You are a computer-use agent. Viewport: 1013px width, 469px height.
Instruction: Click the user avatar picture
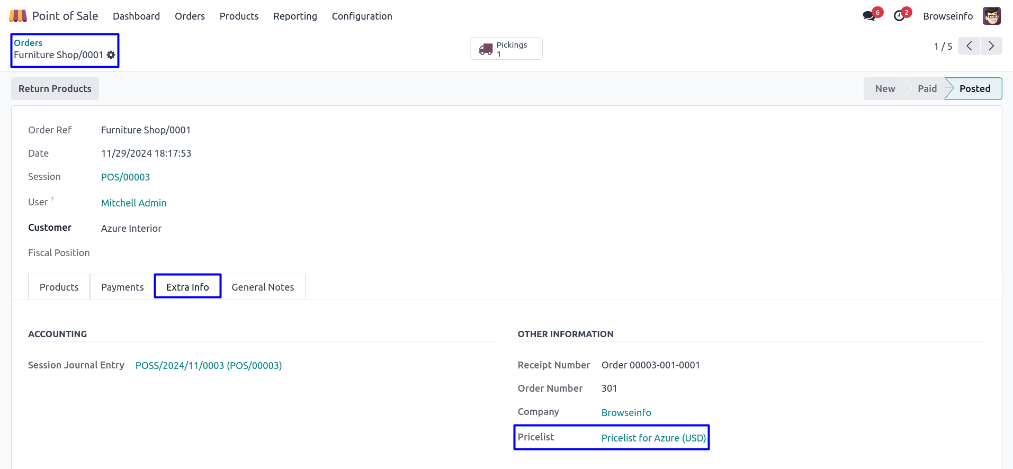coord(991,16)
